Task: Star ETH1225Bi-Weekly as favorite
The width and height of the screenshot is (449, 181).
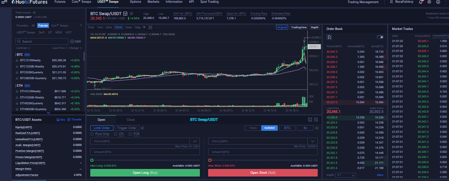Action: tap(17, 97)
